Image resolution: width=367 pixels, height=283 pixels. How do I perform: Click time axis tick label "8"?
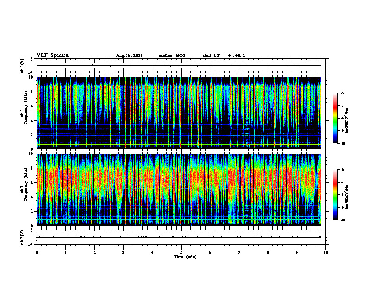point(268,252)
